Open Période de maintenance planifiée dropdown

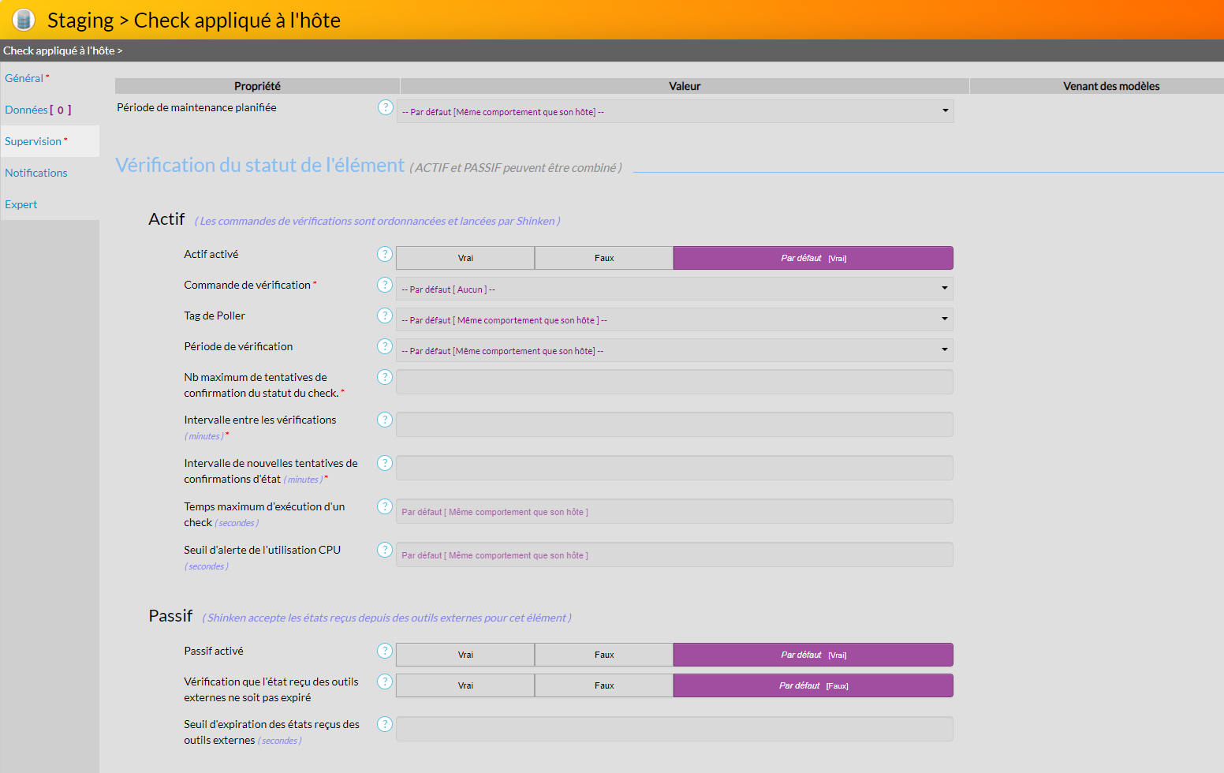point(674,111)
